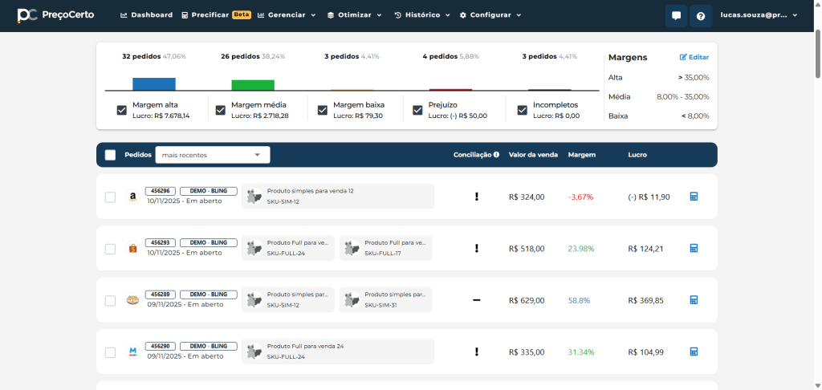822x390 pixels.
Task: Uncheck the Margem alta filter
Action: pyautogui.click(x=122, y=110)
